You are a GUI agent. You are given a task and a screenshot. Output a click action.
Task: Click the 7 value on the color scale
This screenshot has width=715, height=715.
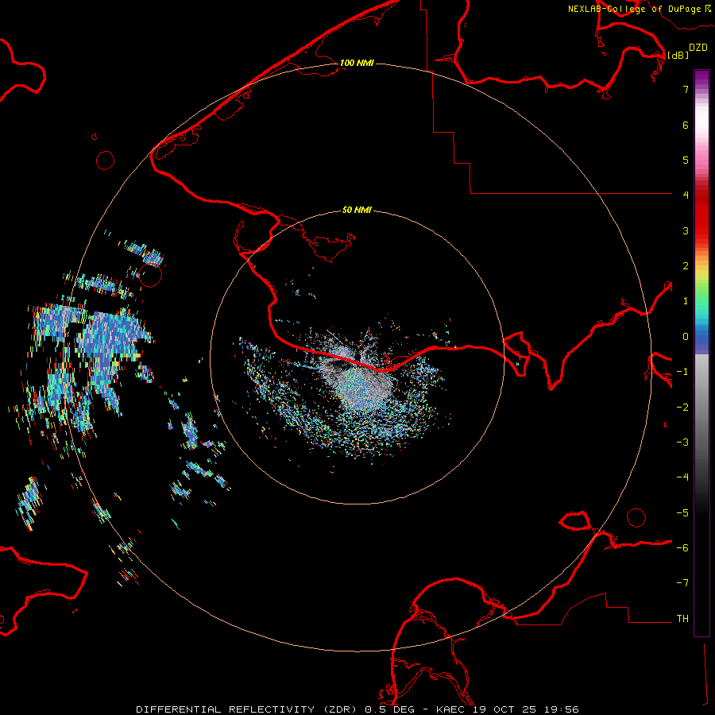[686, 89]
